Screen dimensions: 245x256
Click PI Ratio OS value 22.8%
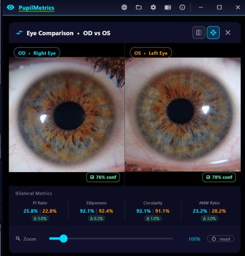coord(50,211)
